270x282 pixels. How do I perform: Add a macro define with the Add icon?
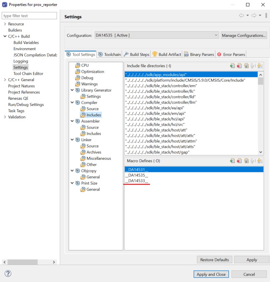[232, 161]
